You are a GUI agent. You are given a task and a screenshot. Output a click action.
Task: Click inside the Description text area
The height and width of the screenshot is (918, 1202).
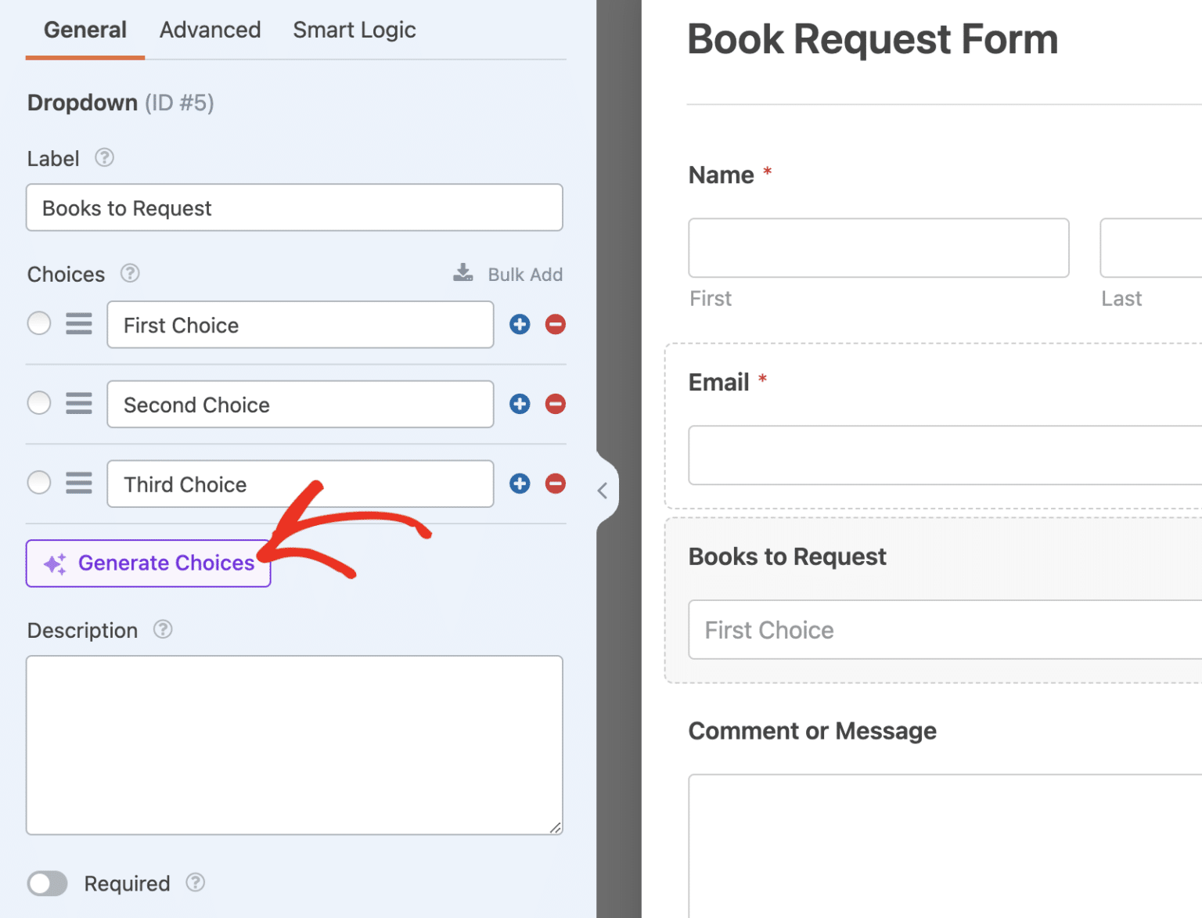click(x=294, y=743)
